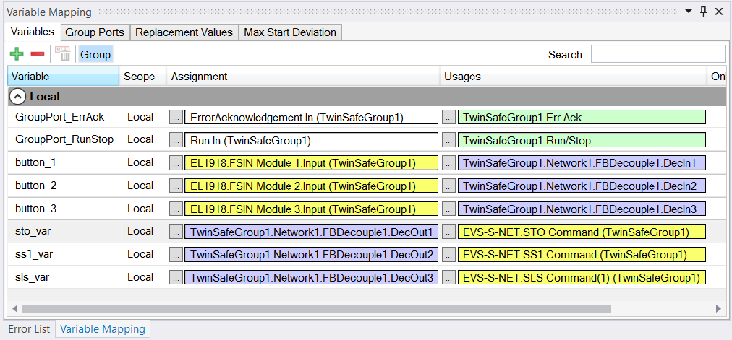Viewport: 732px width, 340px height.
Task: Select the sto_var variable name
Action: coord(32,232)
